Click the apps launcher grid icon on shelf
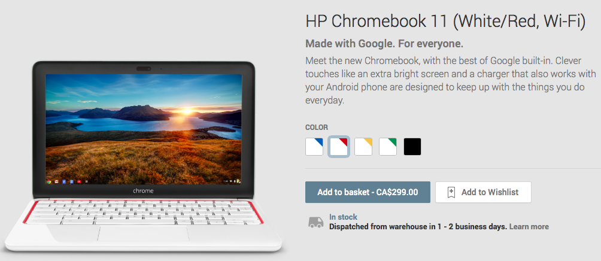The image size is (601, 261). click(87, 181)
